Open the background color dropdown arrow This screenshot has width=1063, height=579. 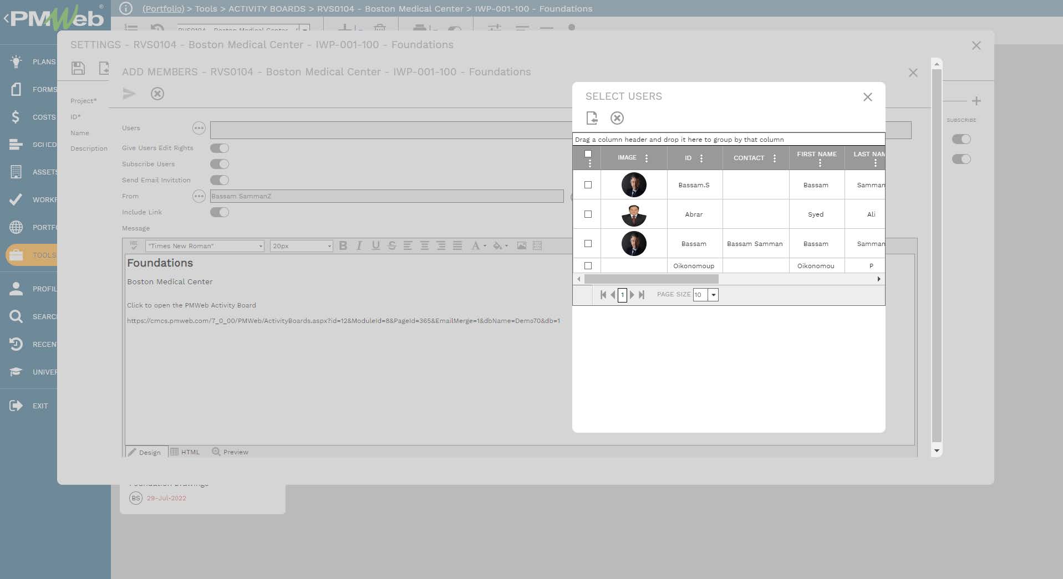pos(506,245)
